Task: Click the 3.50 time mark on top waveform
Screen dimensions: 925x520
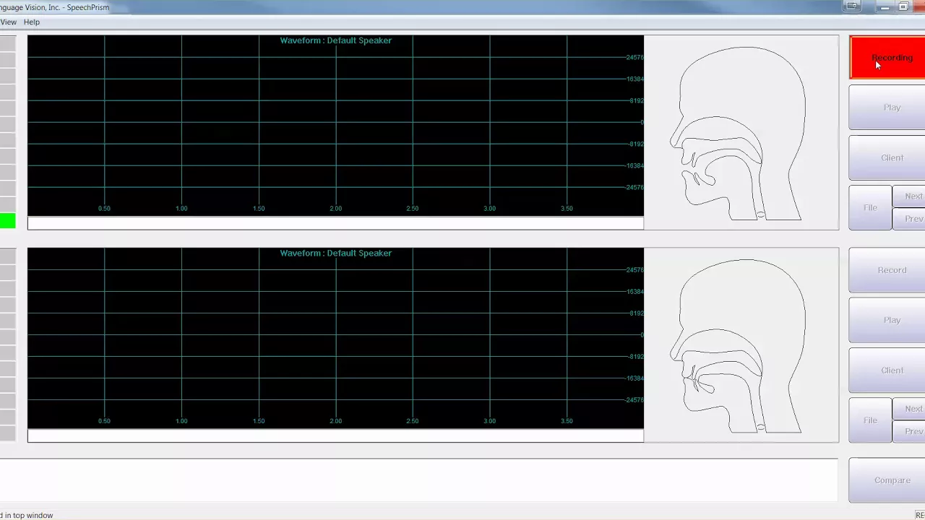Action: point(567,209)
